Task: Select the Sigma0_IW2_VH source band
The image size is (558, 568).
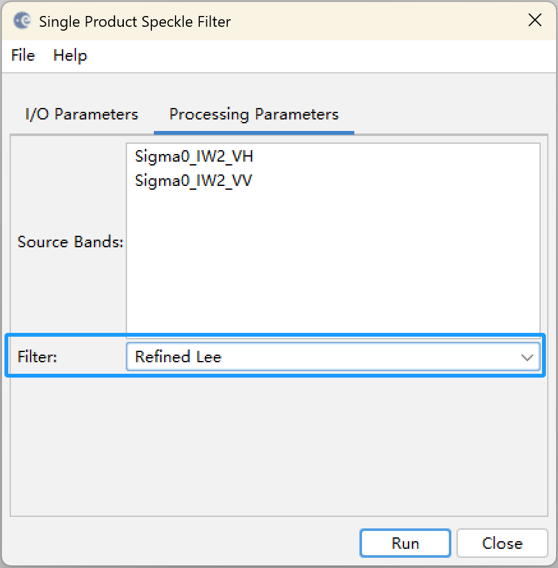Action: (193, 157)
